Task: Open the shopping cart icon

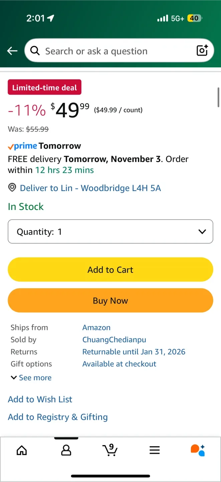Action: tap(110, 450)
